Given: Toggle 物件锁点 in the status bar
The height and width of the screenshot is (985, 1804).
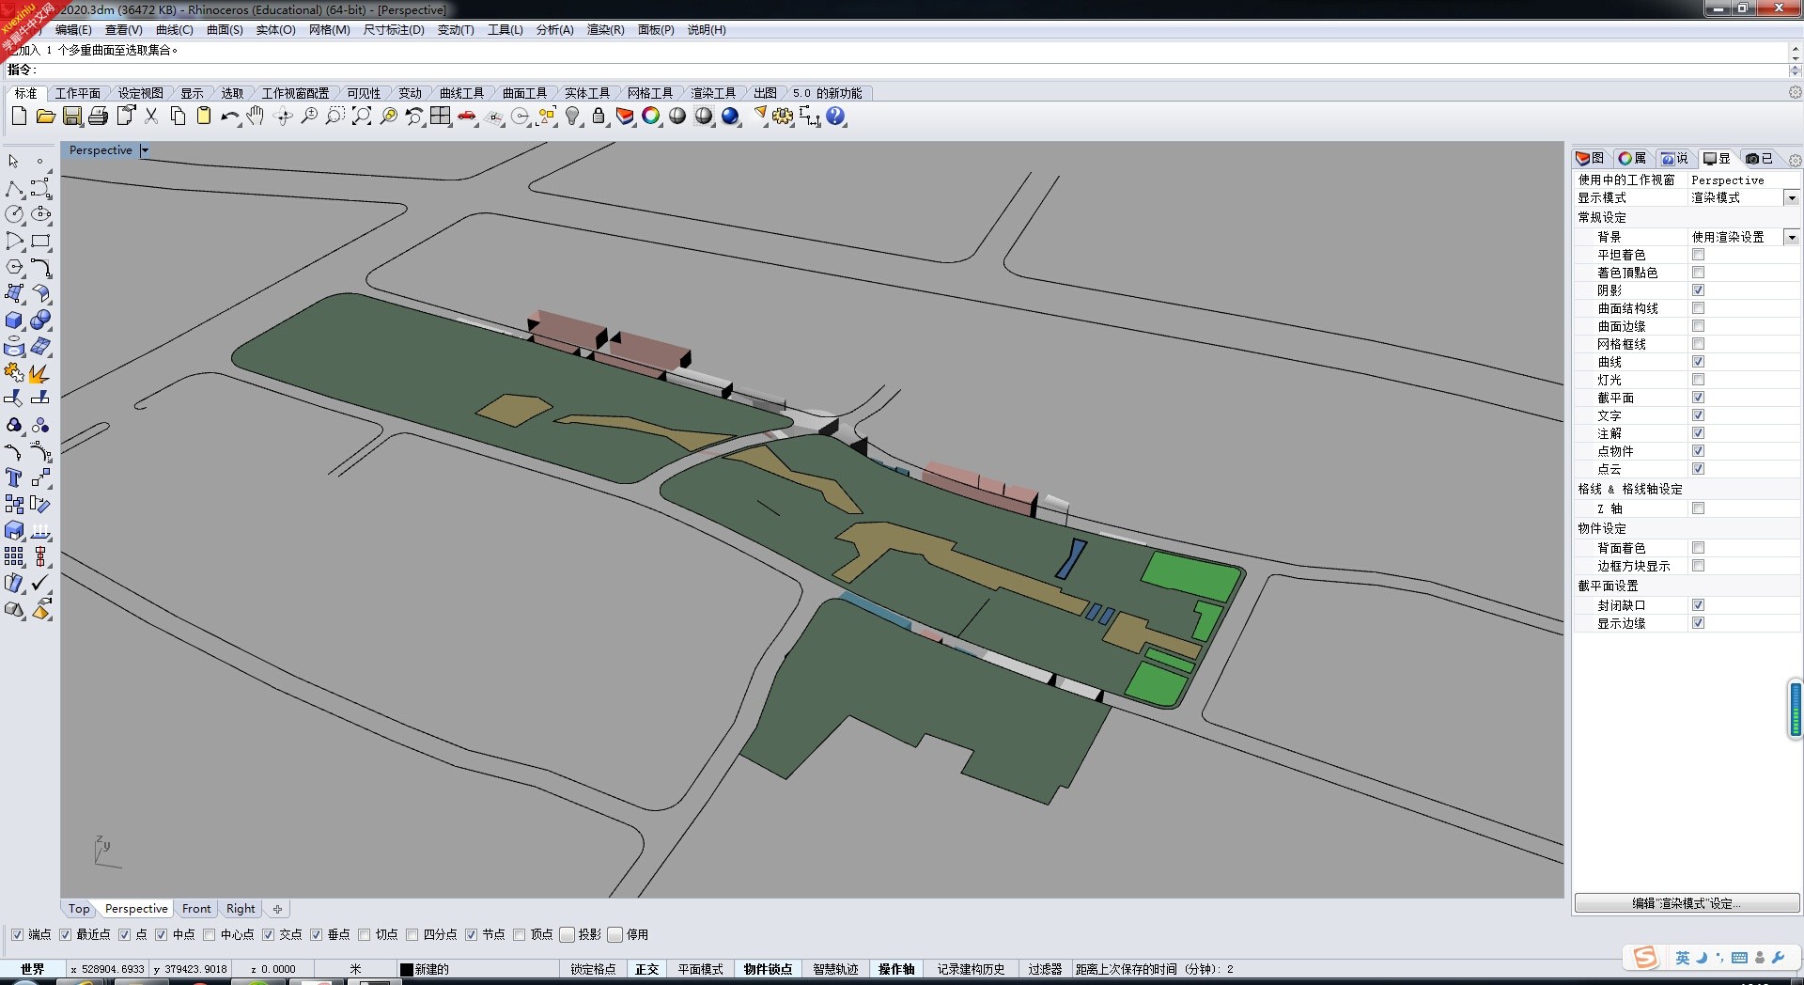Looking at the screenshot, I should [768, 969].
